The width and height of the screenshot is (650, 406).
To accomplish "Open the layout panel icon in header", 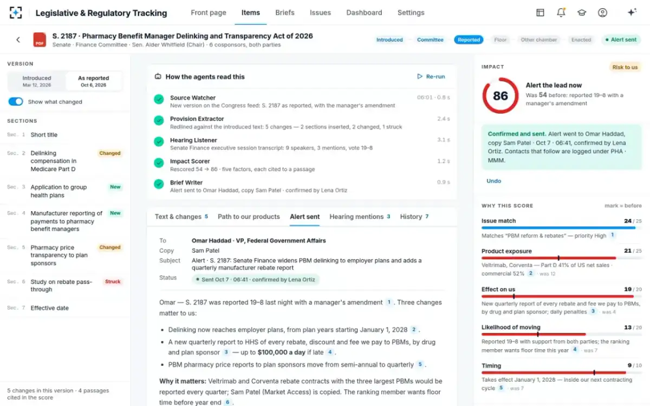I will (x=540, y=12).
